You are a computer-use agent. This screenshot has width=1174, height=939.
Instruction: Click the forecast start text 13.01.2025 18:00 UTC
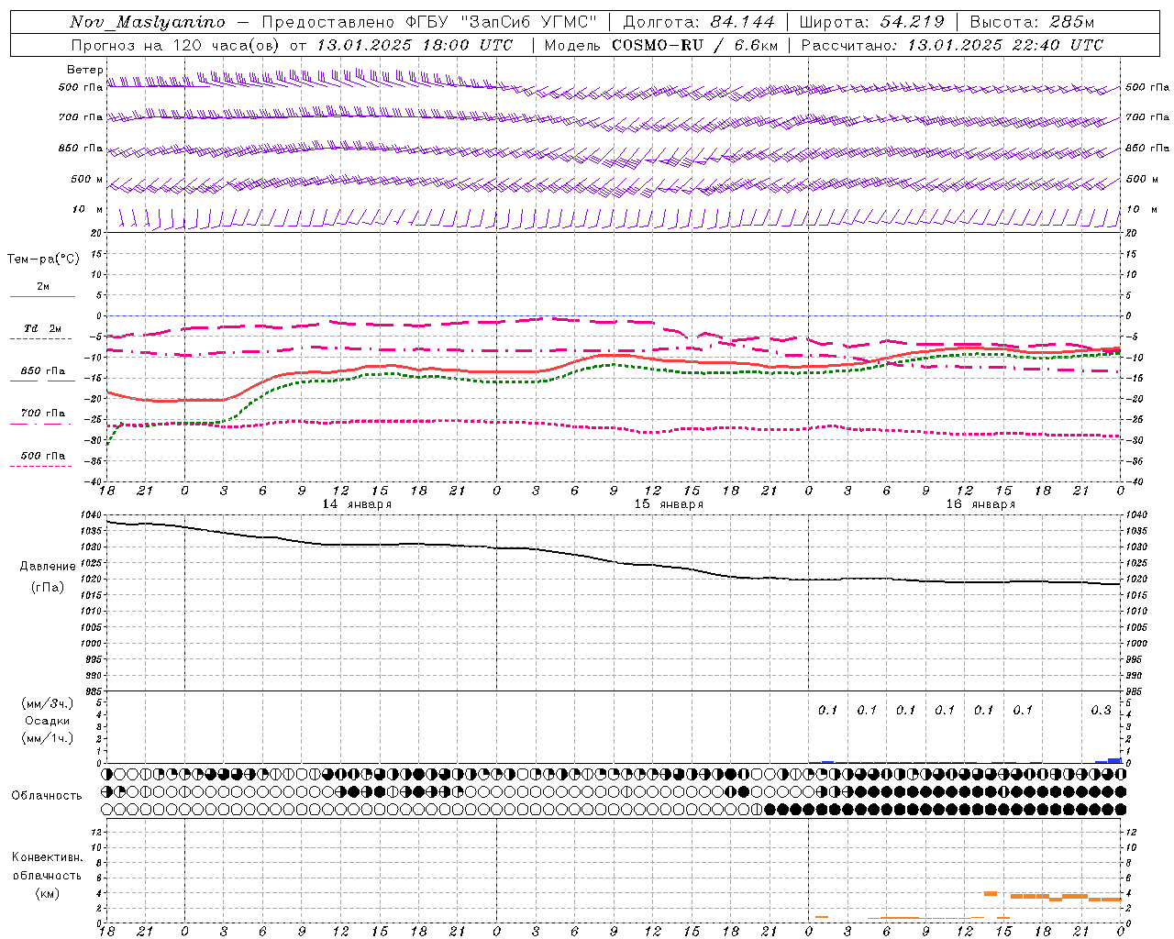coord(415,45)
